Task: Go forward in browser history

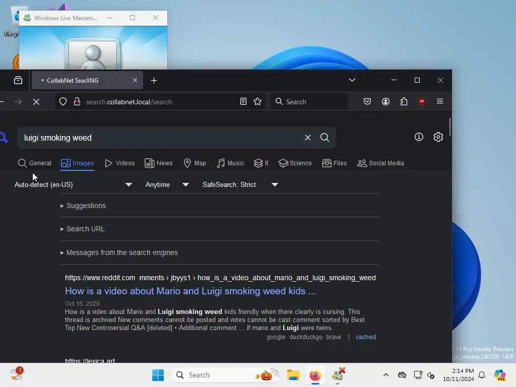Action: (x=18, y=102)
